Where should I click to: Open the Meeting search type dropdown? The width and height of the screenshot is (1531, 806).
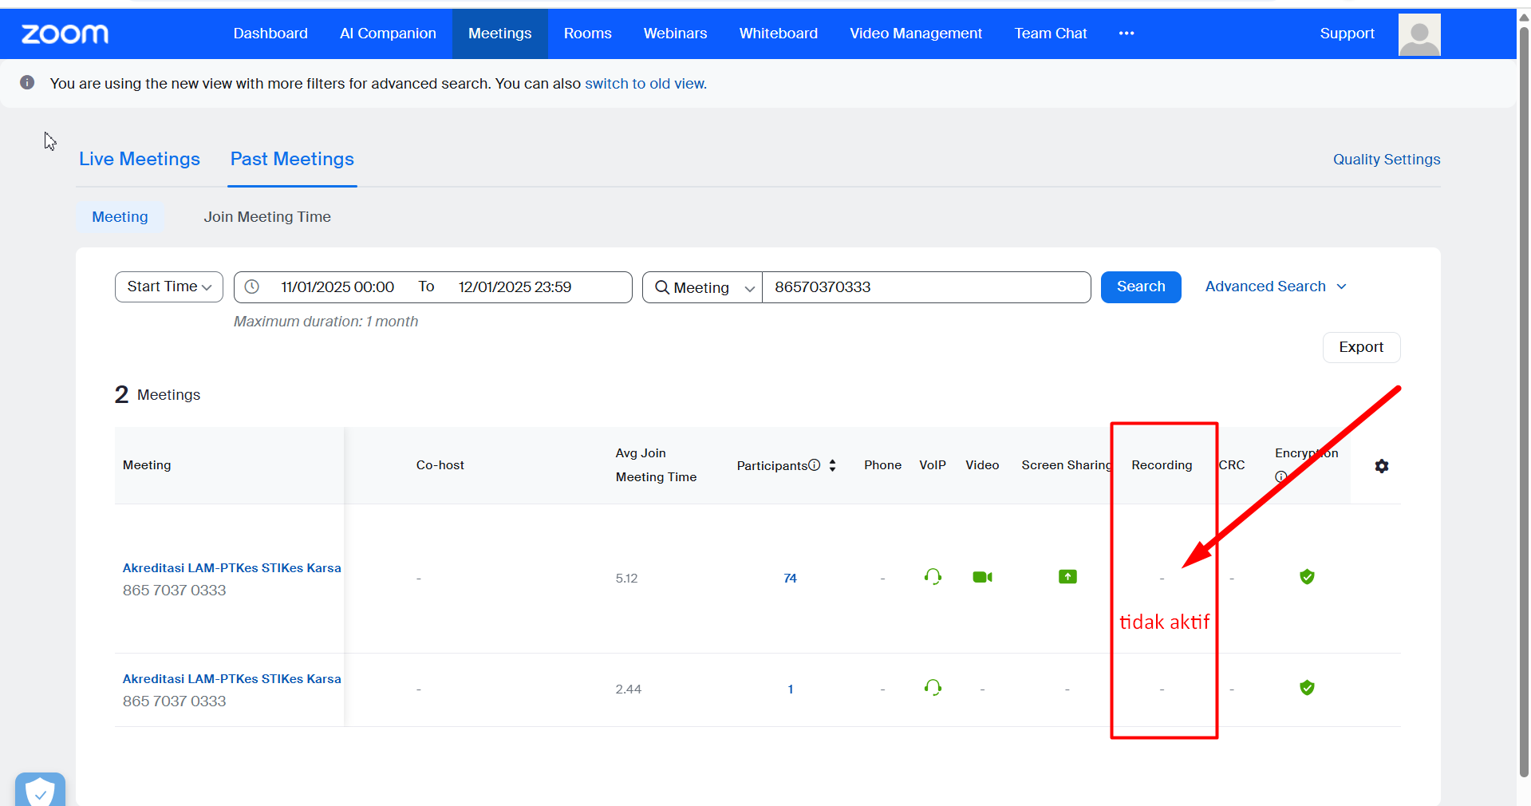pyautogui.click(x=703, y=287)
